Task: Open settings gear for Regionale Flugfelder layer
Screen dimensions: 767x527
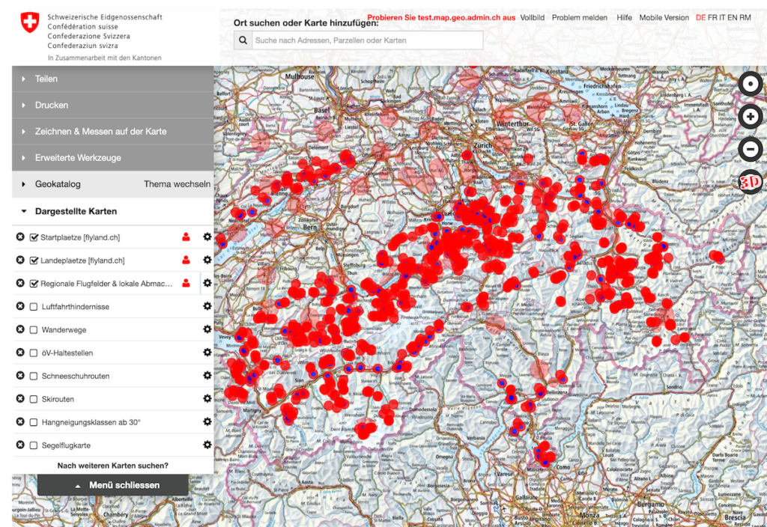Action: pos(207,283)
